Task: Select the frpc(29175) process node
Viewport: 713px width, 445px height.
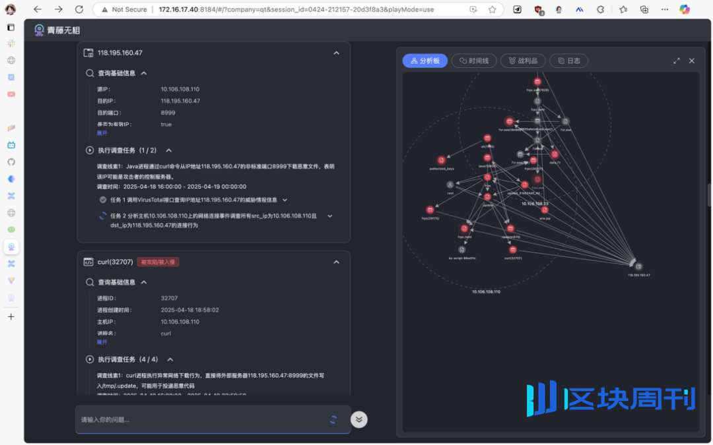Action: [x=430, y=210]
